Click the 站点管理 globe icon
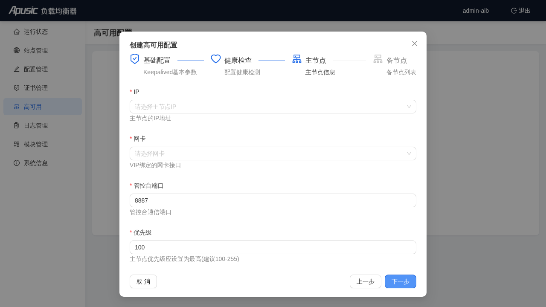 click(x=17, y=50)
